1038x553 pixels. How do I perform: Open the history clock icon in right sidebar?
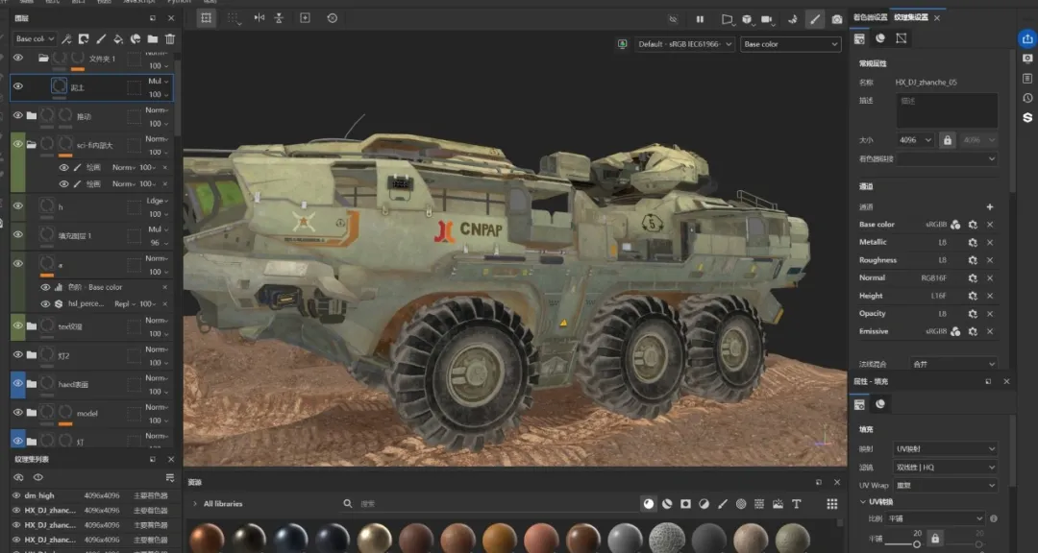tap(1027, 98)
